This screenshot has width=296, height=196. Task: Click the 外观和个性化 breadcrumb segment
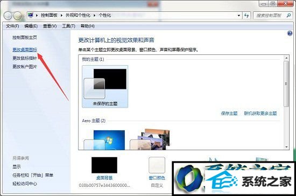78,15
